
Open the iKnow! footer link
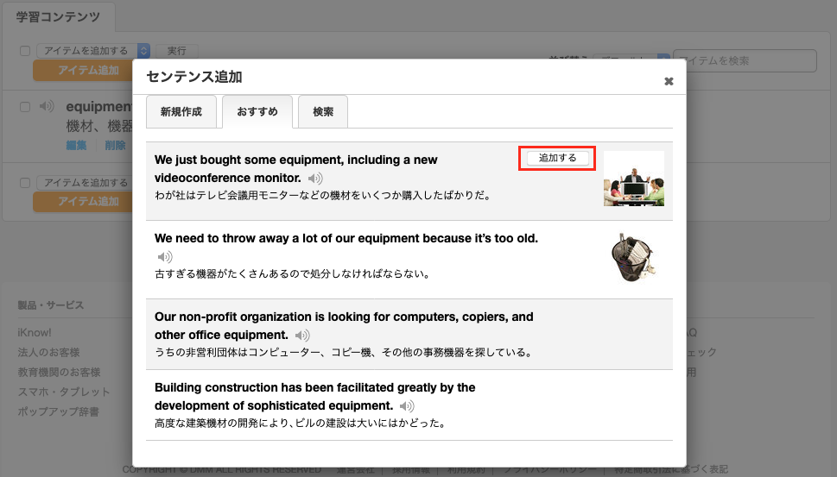click(x=35, y=333)
